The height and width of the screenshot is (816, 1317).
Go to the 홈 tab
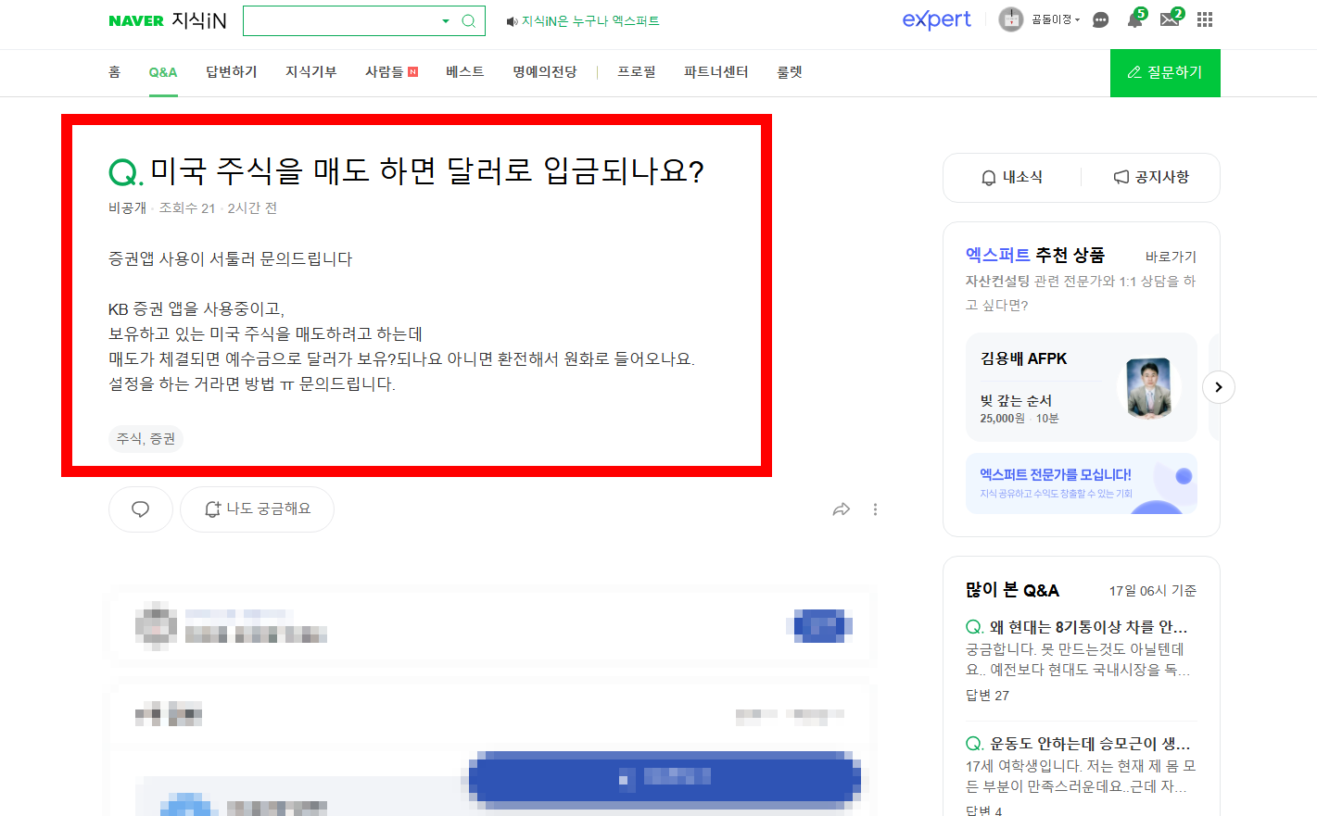114,71
